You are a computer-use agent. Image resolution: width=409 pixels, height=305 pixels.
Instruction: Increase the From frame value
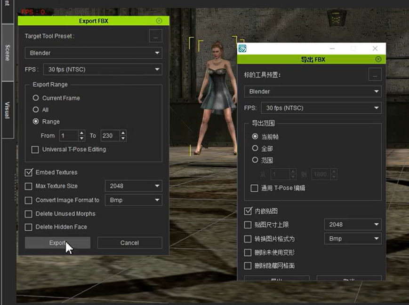coord(81,133)
